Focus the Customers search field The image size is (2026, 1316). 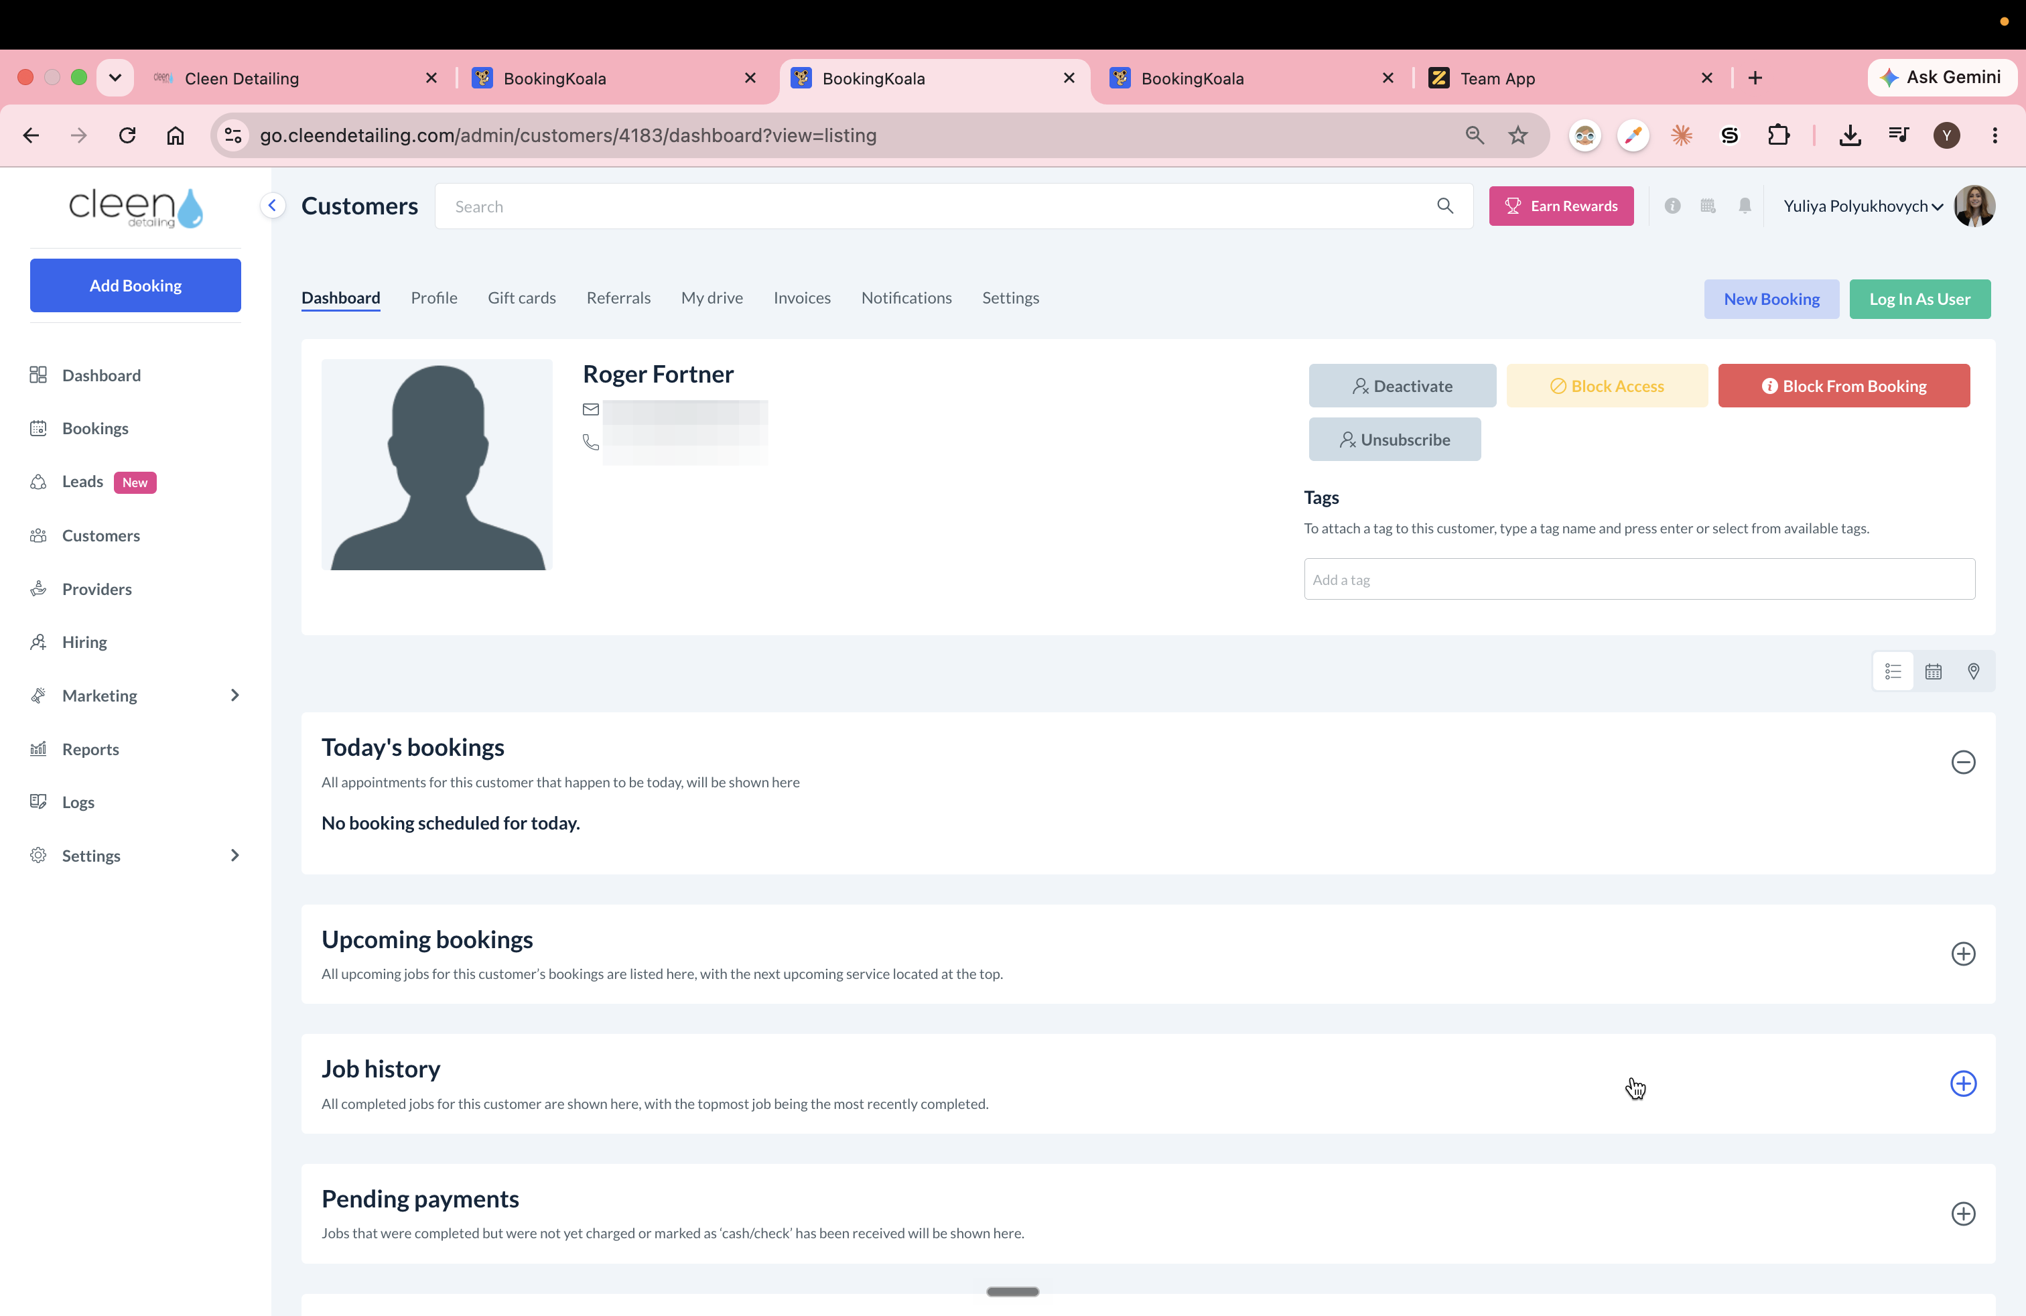(953, 206)
